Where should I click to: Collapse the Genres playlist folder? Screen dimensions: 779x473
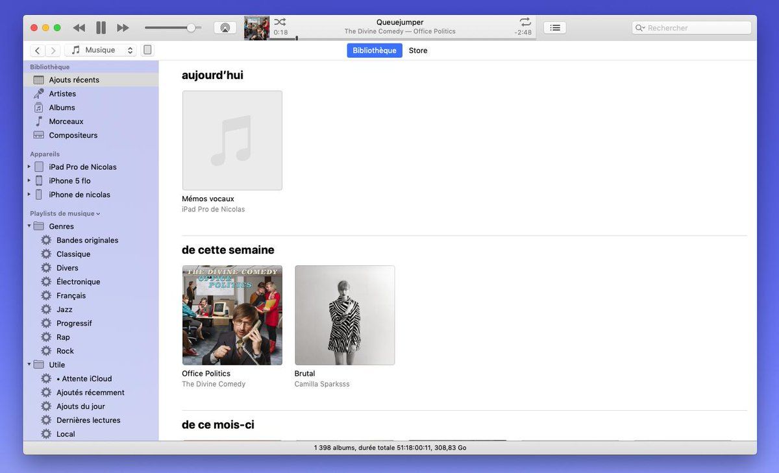(x=29, y=226)
